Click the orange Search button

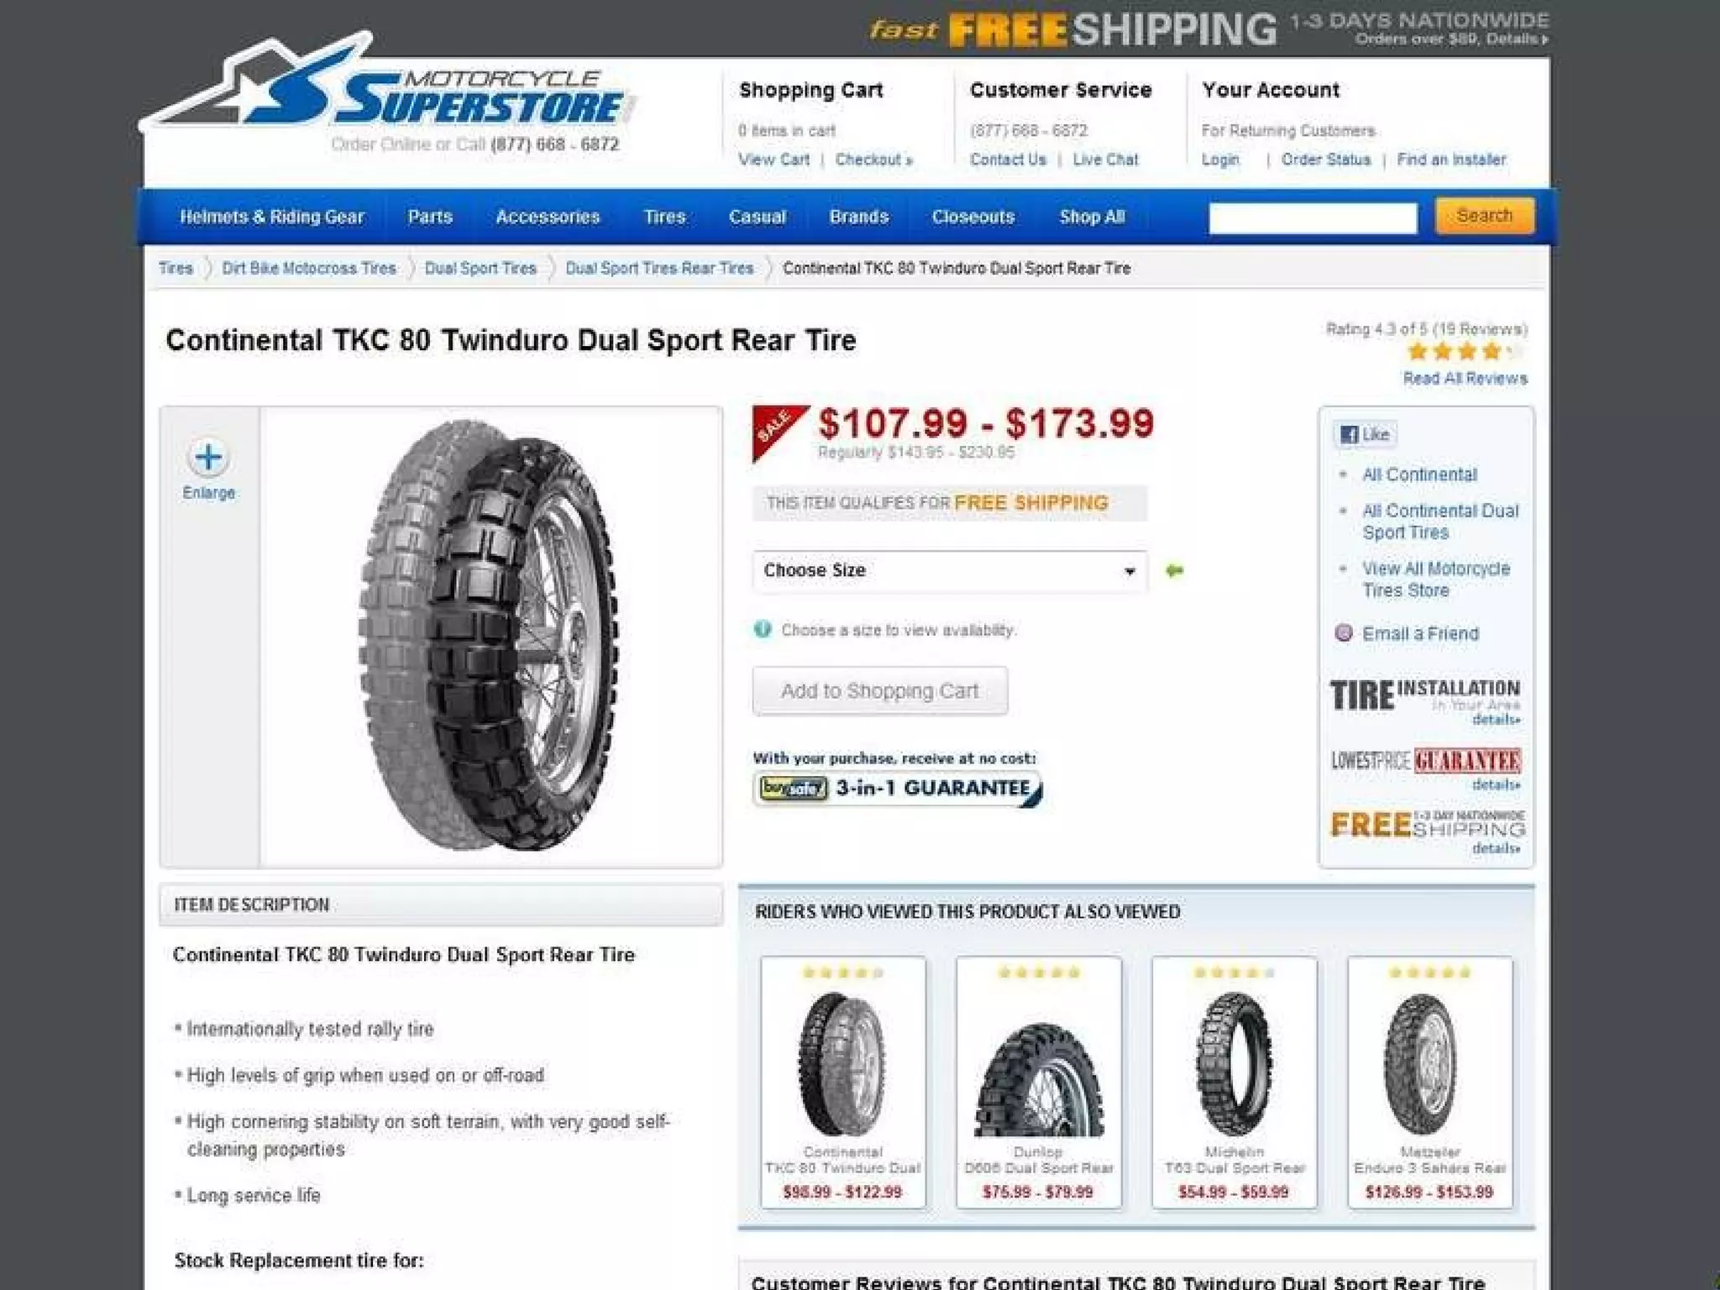pyautogui.click(x=1485, y=216)
